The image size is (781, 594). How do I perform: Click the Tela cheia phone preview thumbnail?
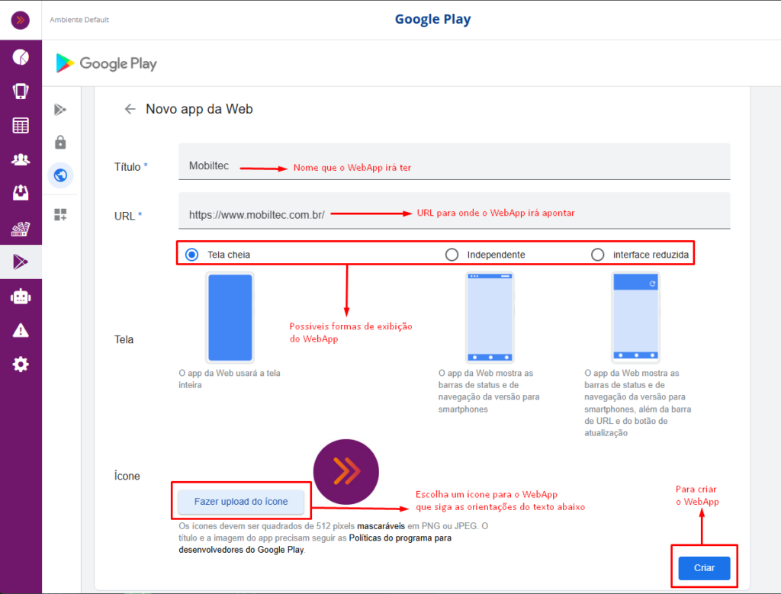pos(230,318)
